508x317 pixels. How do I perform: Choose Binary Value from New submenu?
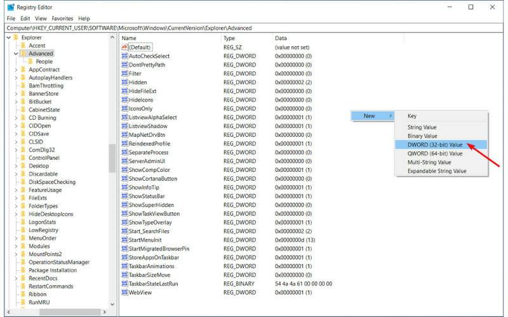coord(441,136)
